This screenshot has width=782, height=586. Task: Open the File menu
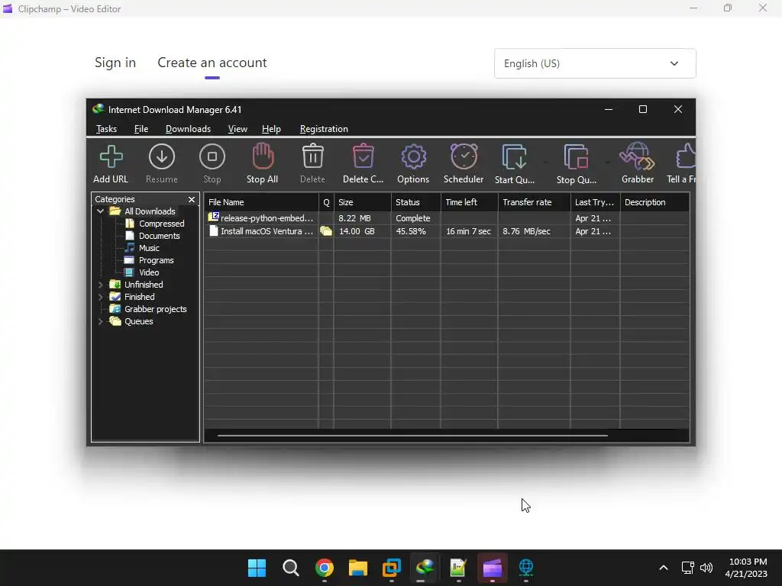141,129
